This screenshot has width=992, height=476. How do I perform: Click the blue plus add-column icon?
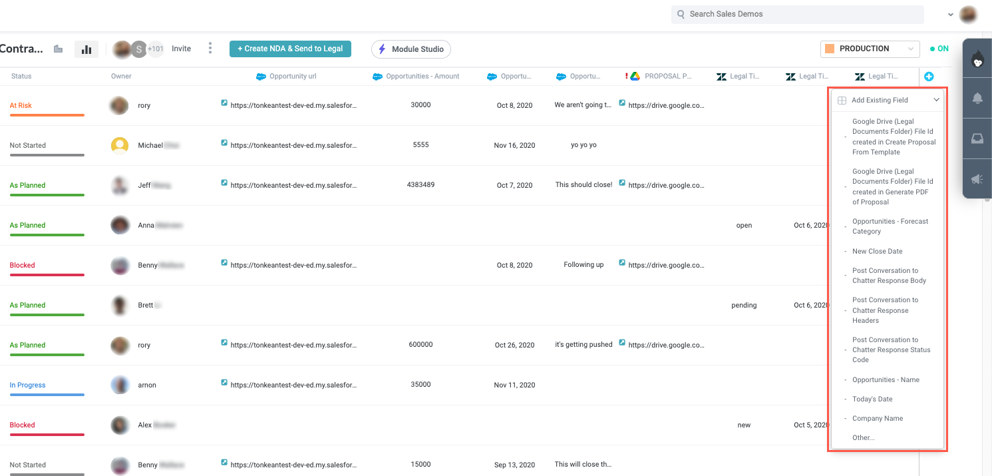click(x=929, y=77)
